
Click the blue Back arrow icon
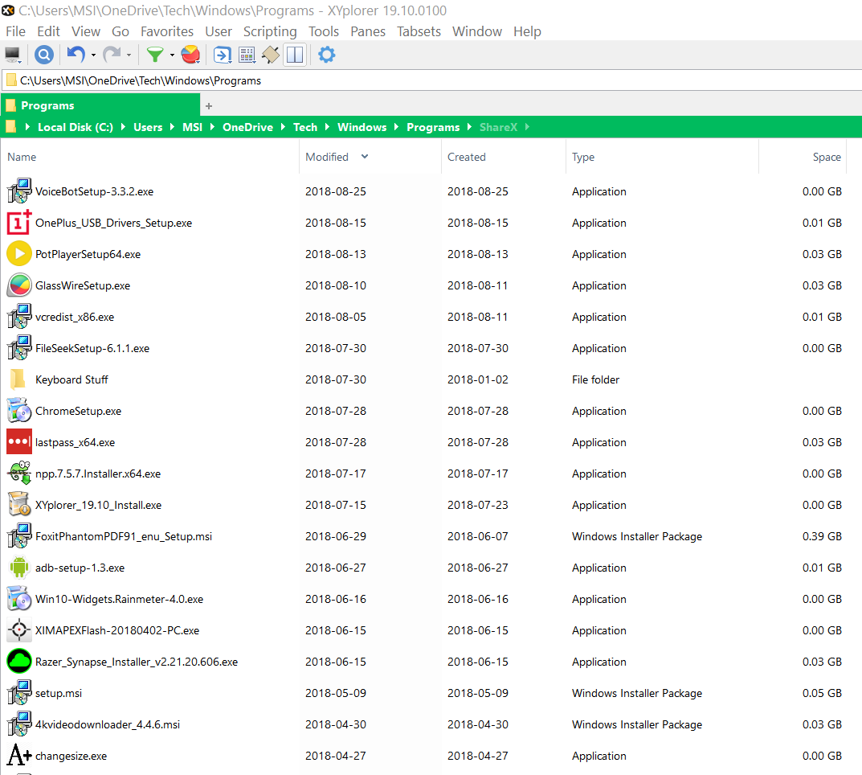pyautogui.click(x=76, y=55)
